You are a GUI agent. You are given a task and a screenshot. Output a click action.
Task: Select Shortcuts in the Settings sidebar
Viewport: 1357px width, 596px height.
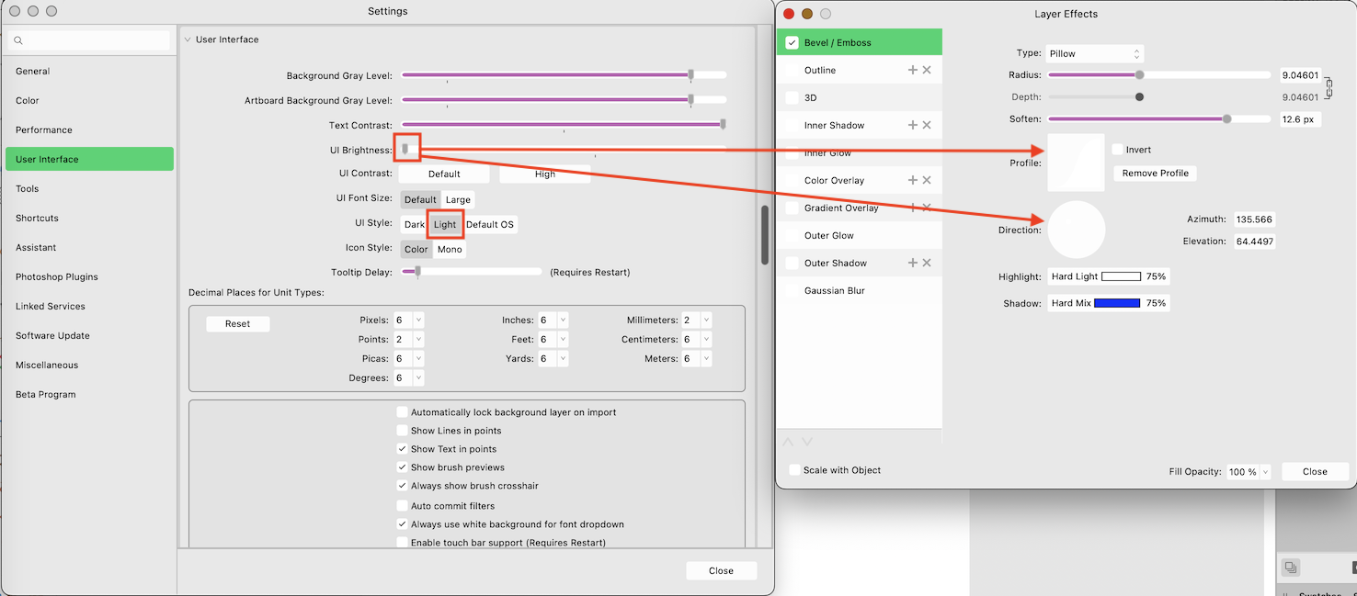click(38, 218)
